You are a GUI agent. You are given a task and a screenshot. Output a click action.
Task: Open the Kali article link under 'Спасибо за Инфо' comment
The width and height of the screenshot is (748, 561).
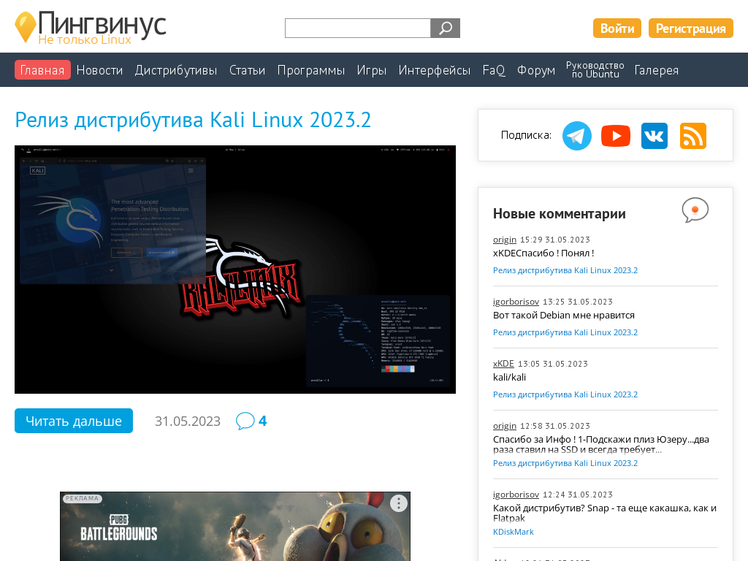coord(565,463)
